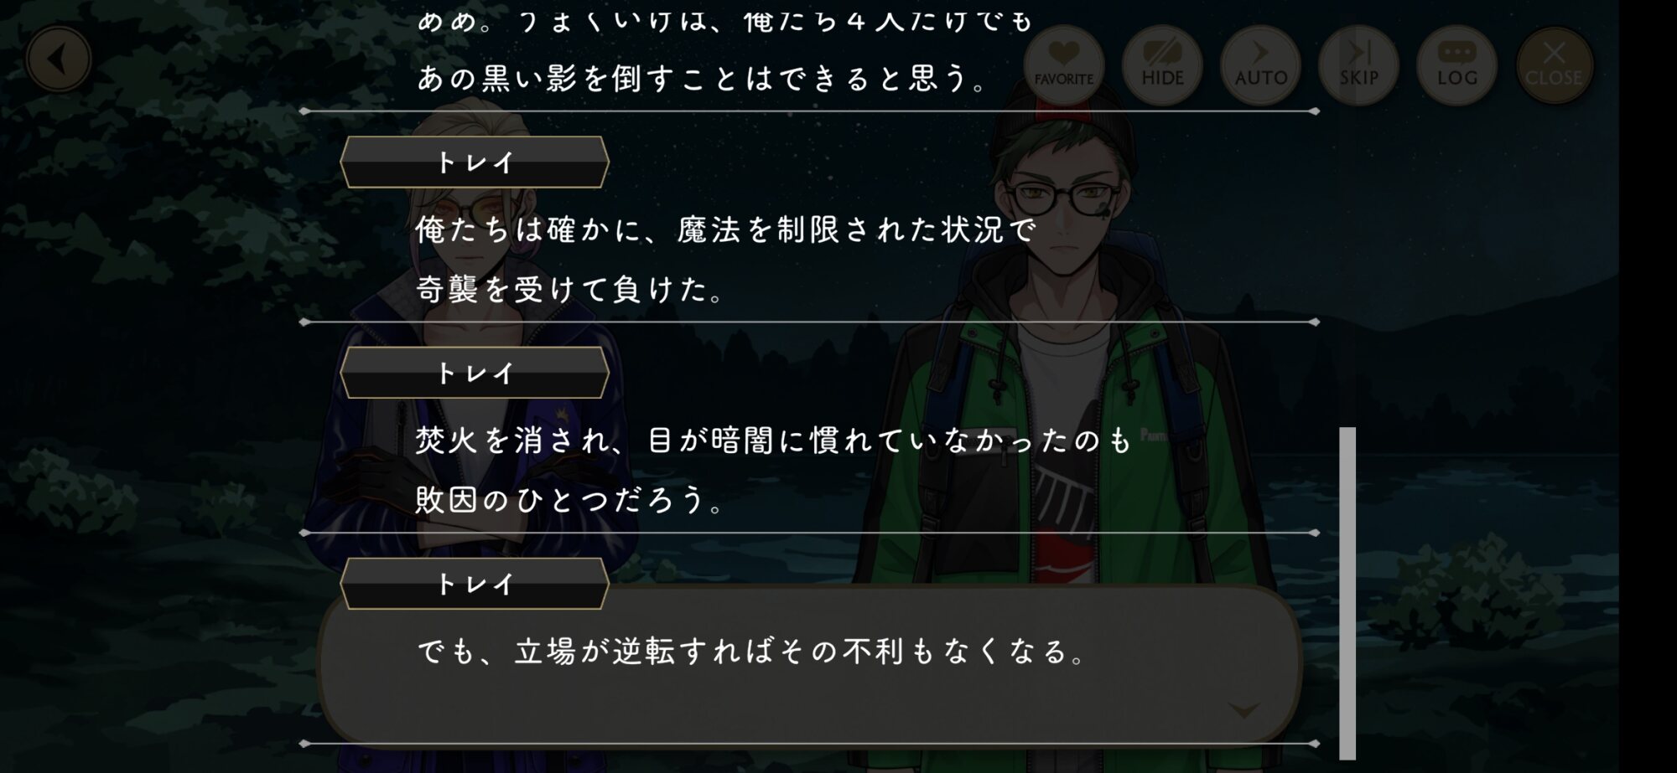Image resolution: width=1677 pixels, height=773 pixels.
Task: Tap the line 奇襲を受けて負けた
Action: point(569,290)
